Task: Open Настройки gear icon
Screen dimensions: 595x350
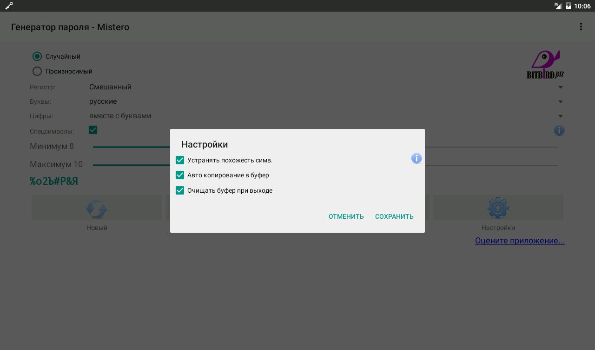Action: tap(498, 208)
